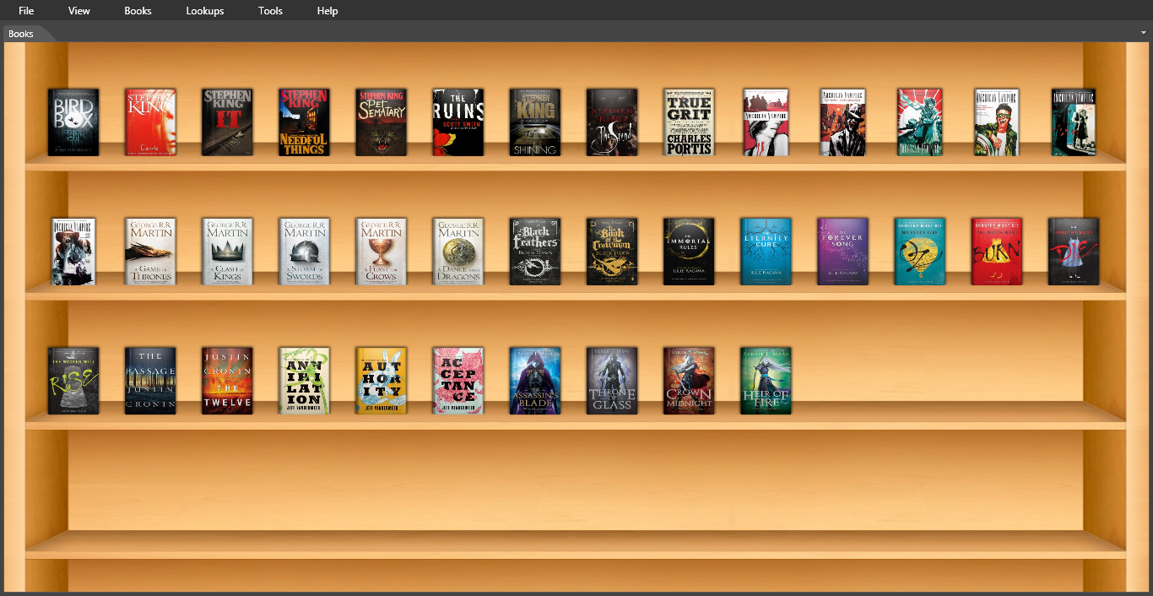This screenshot has width=1153, height=596.
Task: Select the Heir of Fire cover
Action: point(766,381)
